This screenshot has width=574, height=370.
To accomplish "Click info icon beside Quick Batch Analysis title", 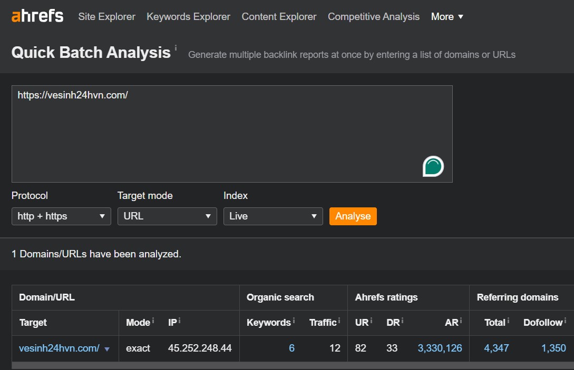I will tap(176, 48).
